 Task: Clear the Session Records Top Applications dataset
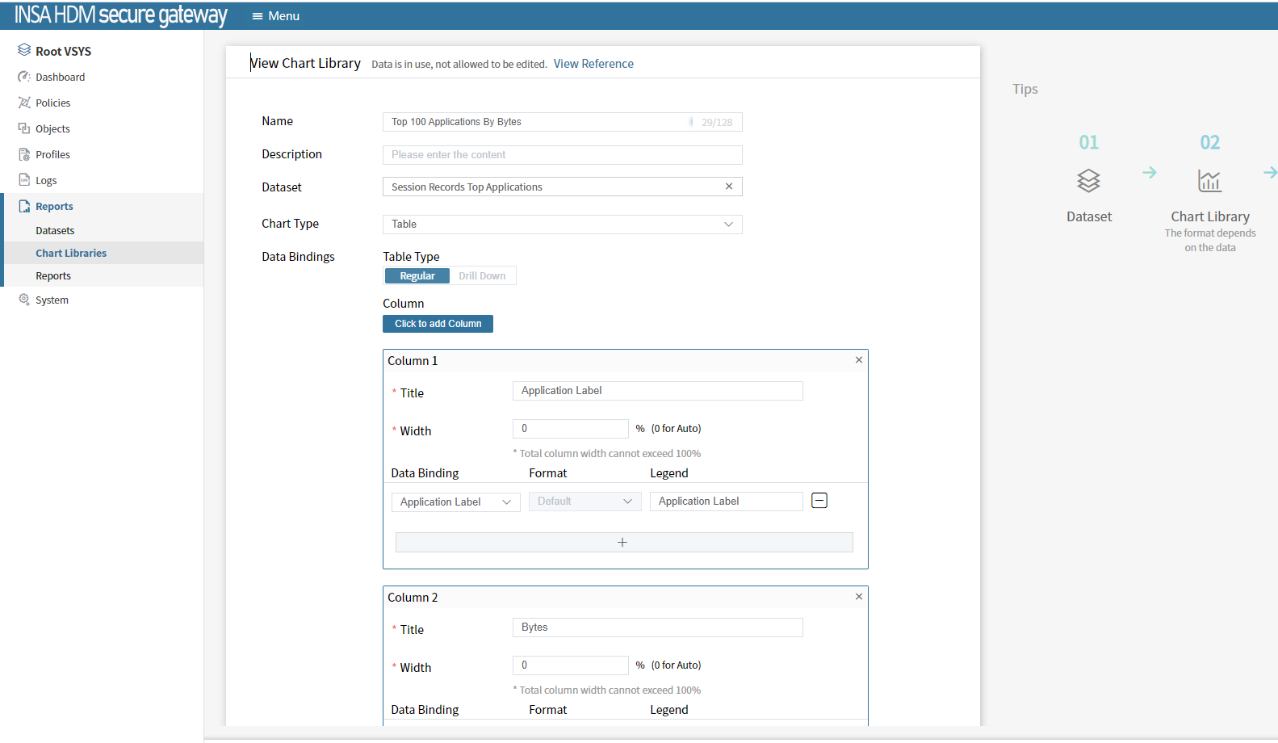point(728,187)
